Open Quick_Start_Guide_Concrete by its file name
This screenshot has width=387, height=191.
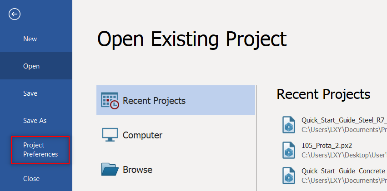[343, 171]
